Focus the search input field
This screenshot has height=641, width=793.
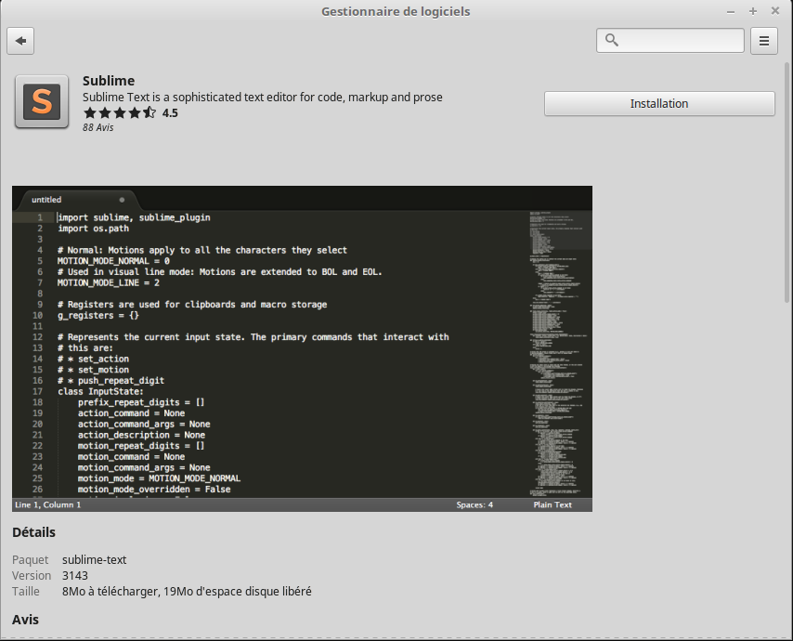click(670, 41)
